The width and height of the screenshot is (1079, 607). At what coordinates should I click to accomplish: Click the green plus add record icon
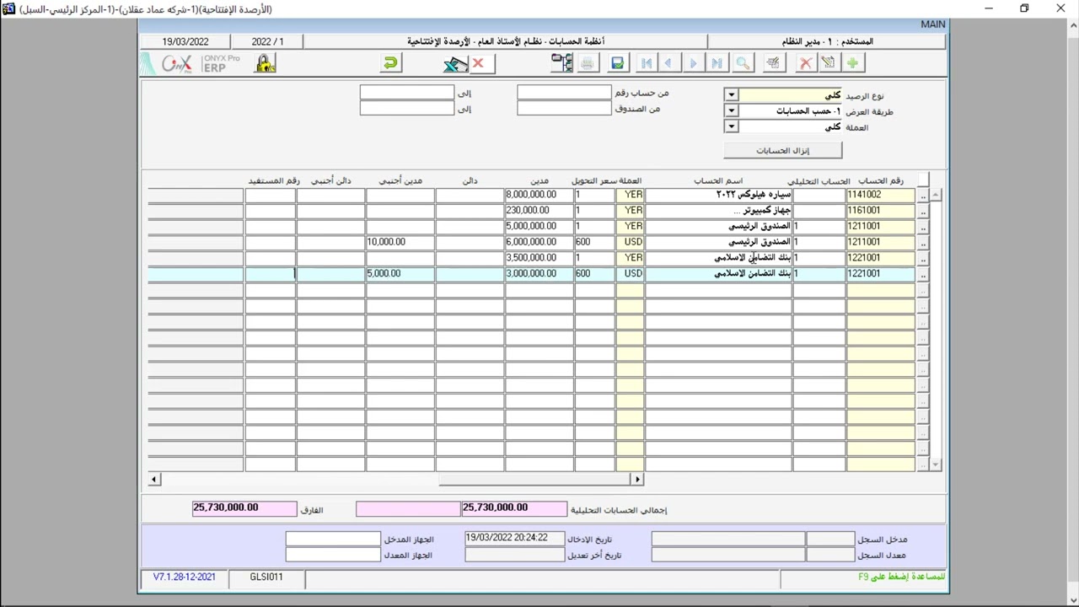(x=853, y=63)
